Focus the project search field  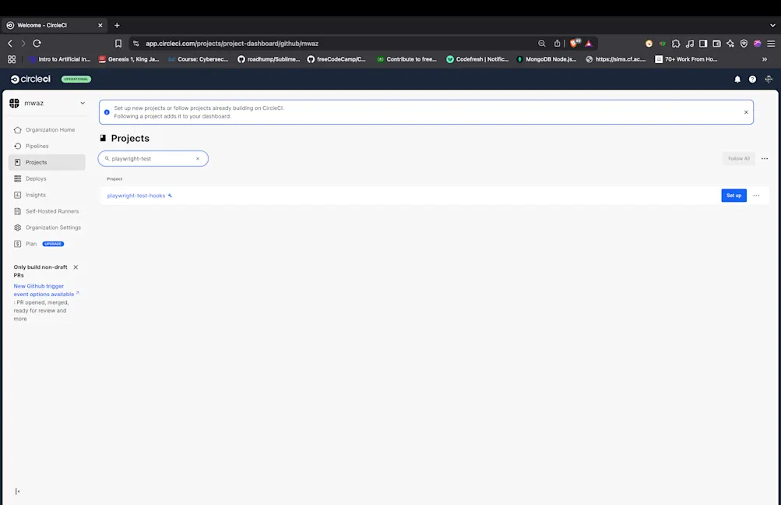(153, 158)
